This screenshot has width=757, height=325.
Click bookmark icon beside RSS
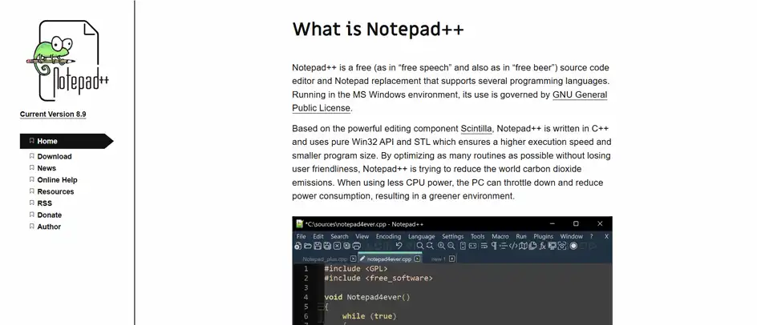pyautogui.click(x=32, y=203)
